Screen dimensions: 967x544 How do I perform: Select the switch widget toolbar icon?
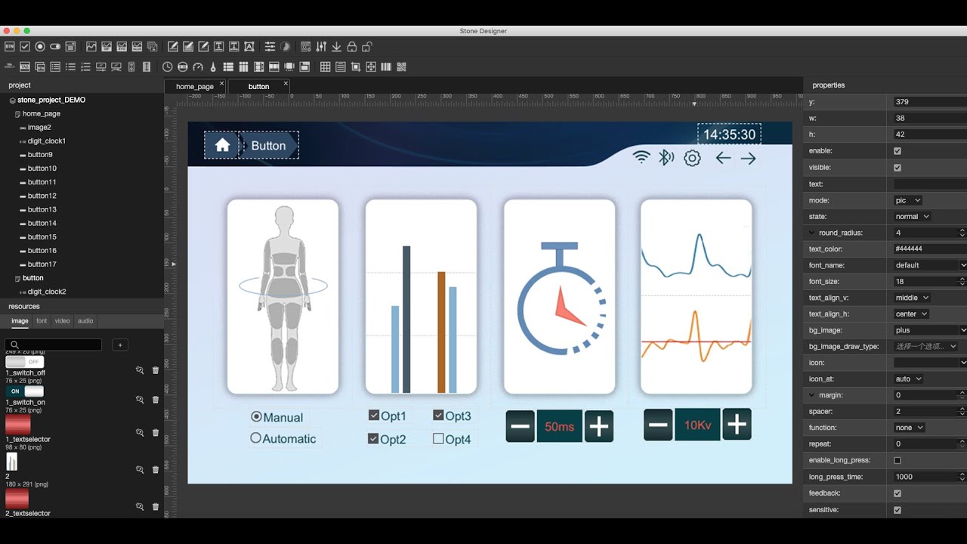pyautogui.click(x=55, y=47)
